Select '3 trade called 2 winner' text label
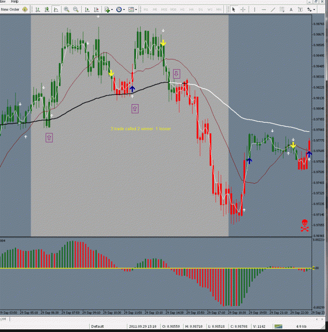The height and width of the screenshot is (332, 328). tap(141, 129)
